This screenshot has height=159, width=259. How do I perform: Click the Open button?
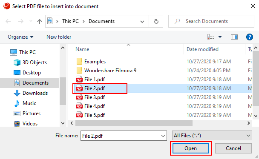coord(190,148)
